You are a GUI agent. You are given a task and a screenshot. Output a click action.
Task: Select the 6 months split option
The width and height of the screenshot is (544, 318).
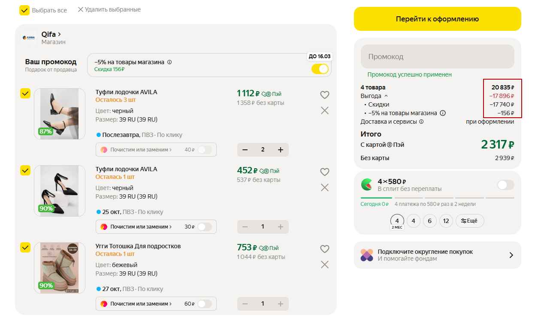point(430,221)
